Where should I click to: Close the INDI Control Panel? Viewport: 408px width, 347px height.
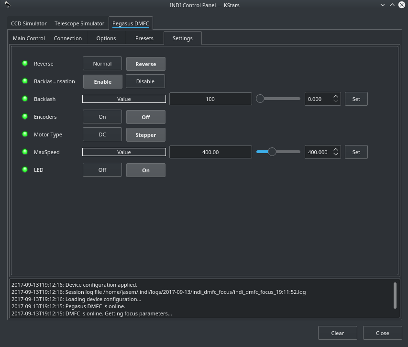pyautogui.click(x=382, y=333)
